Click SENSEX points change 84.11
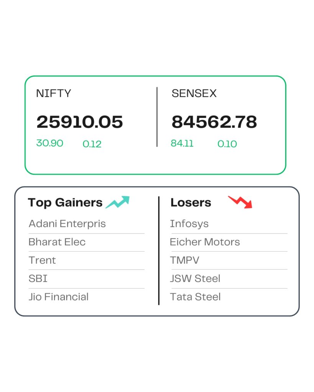 [182, 143]
